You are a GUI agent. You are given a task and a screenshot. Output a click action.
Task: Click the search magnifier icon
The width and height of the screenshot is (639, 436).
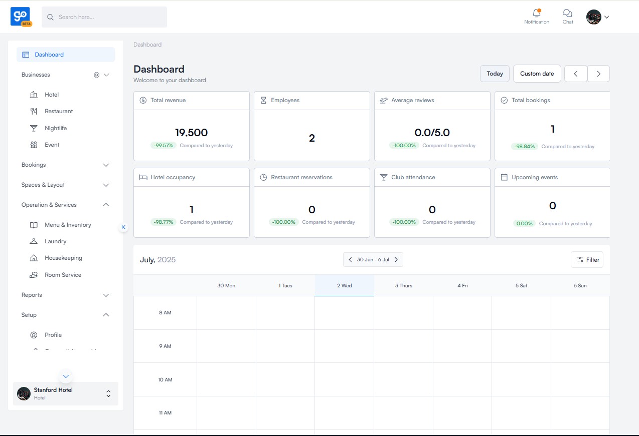coord(50,17)
